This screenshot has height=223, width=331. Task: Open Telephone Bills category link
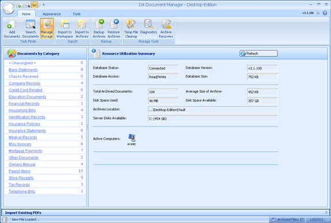pyautogui.click(x=22, y=191)
